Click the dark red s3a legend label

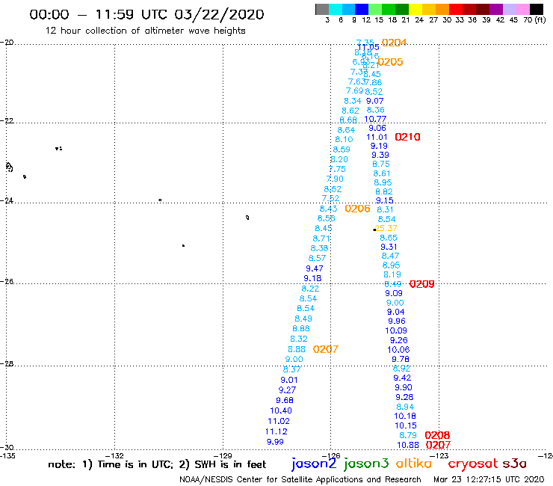click(515, 464)
